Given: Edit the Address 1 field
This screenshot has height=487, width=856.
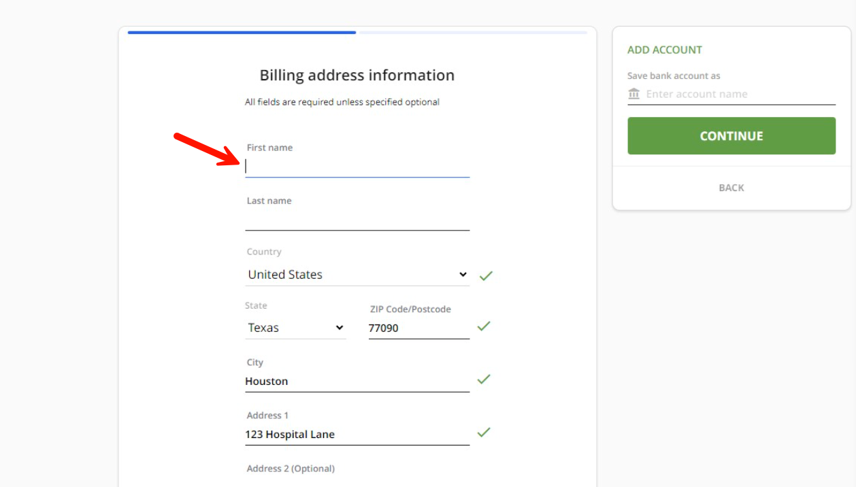Looking at the screenshot, I should coord(357,435).
